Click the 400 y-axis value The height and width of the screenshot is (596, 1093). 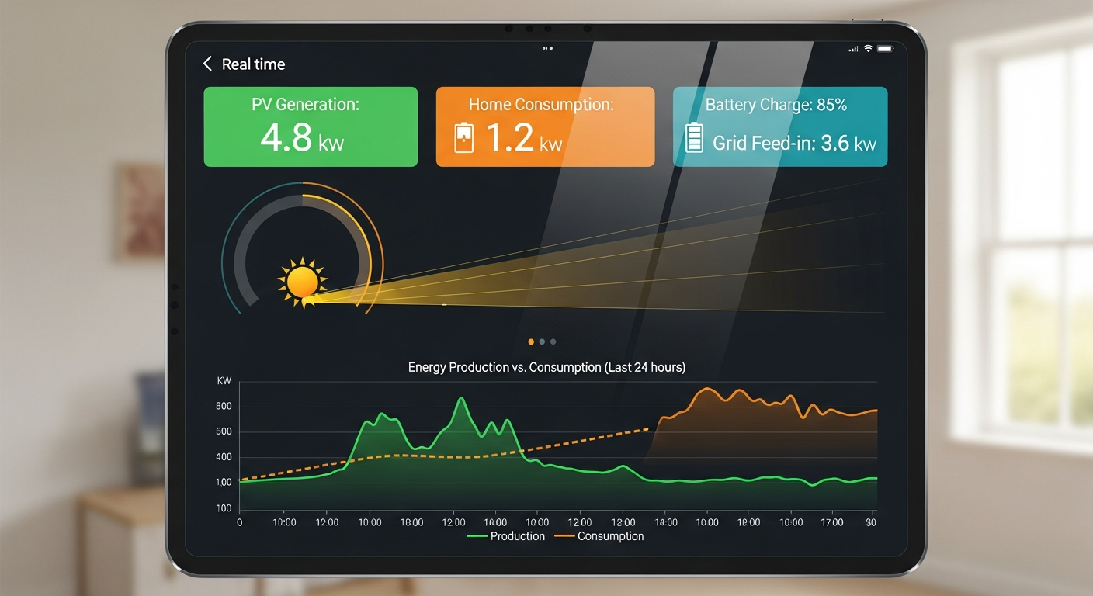click(x=224, y=457)
